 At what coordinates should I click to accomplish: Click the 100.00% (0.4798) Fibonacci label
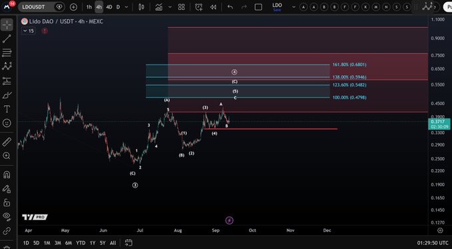[x=349, y=97]
